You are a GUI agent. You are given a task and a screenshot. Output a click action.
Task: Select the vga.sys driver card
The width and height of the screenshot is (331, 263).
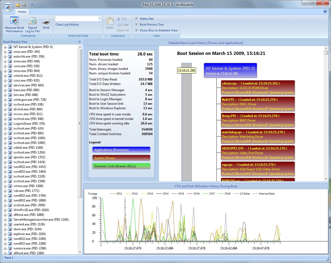point(258,169)
